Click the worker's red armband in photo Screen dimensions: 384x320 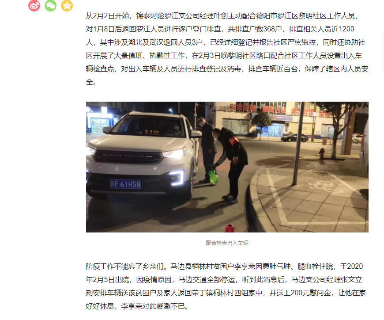[x=233, y=140]
